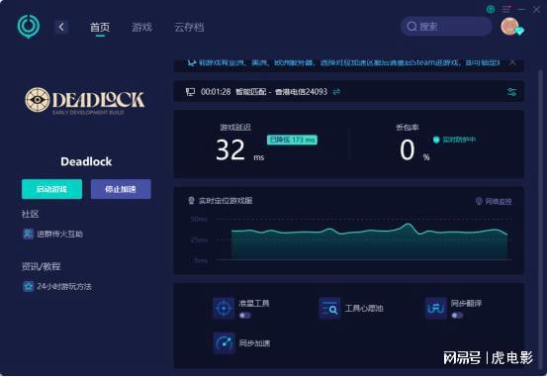Click the 00:01:28 acceleration timer
The image size is (547, 377).
(x=216, y=92)
